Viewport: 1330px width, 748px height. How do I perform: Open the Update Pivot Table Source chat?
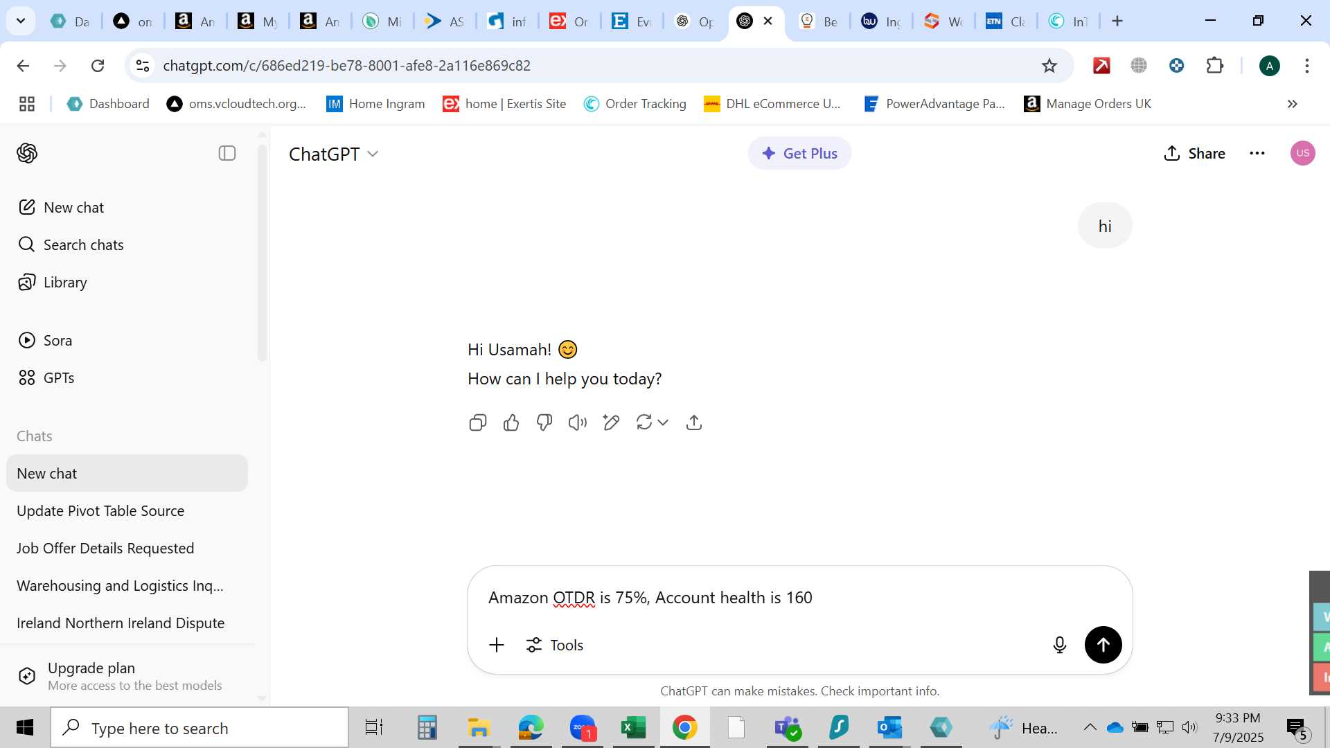coord(127,510)
